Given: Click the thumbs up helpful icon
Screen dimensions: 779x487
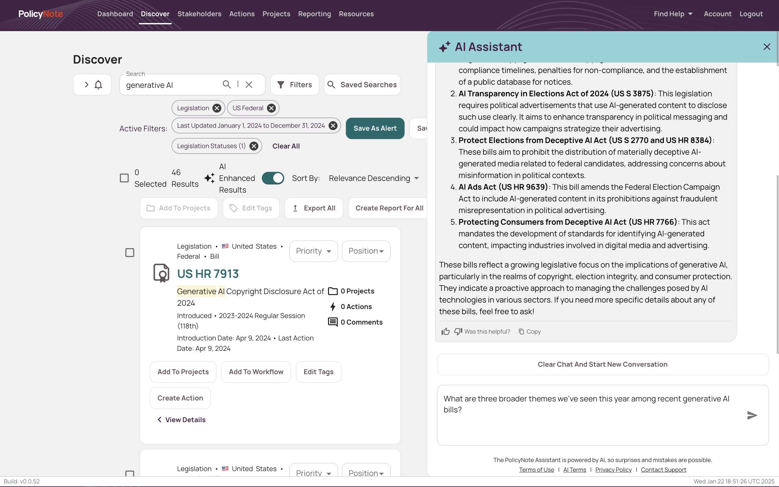Looking at the screenshot, I should pos(445,331).
